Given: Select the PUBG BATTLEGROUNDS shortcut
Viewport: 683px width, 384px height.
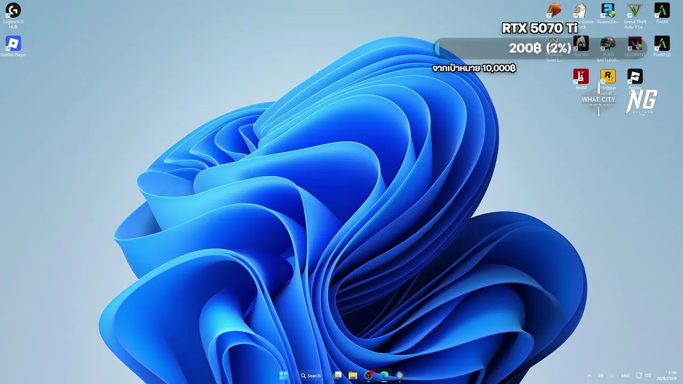Looking at the screenshot, I should point(608,49).
